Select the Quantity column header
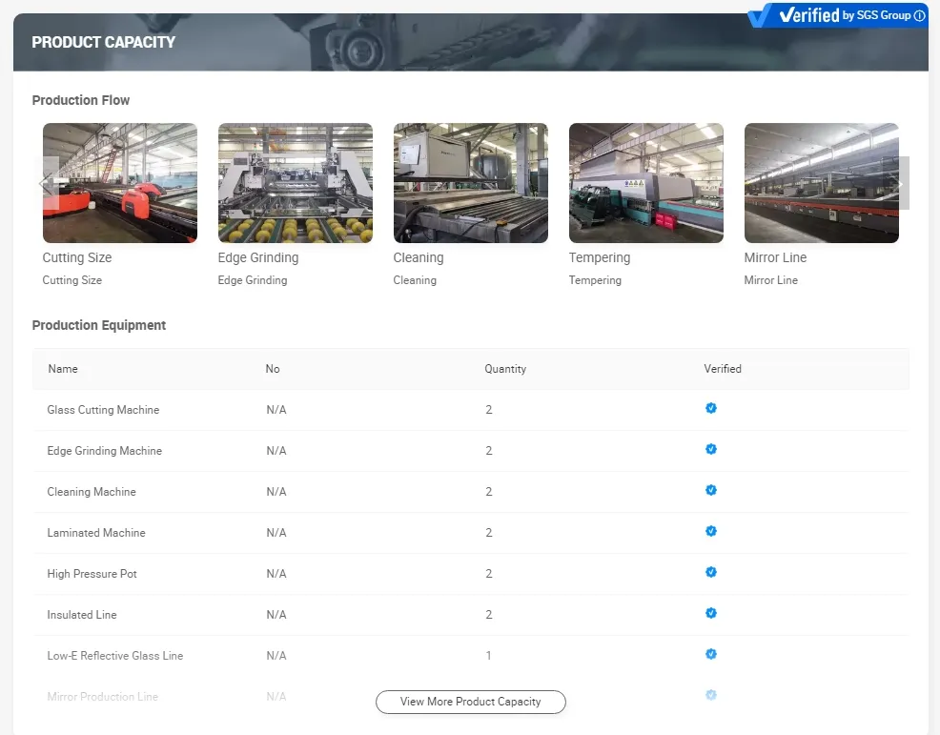Viewport: 940px width, 735px height. (x=505, y=369)
